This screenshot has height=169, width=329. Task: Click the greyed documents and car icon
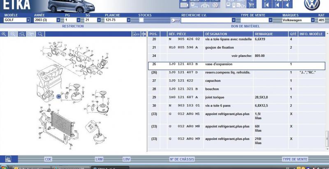(x=241, y=5)
